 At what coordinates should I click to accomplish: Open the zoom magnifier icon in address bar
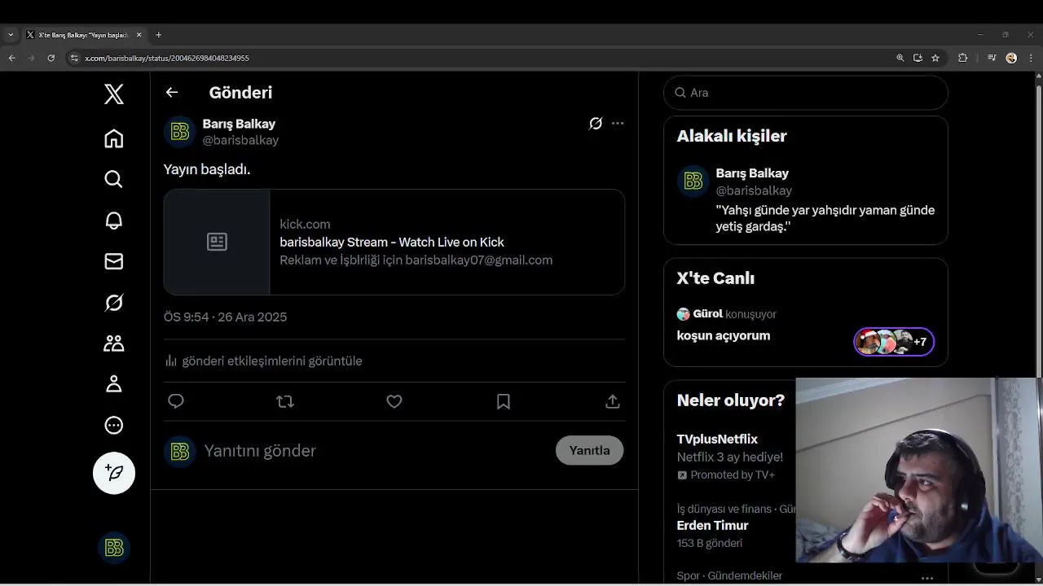[x=900, y=58]
